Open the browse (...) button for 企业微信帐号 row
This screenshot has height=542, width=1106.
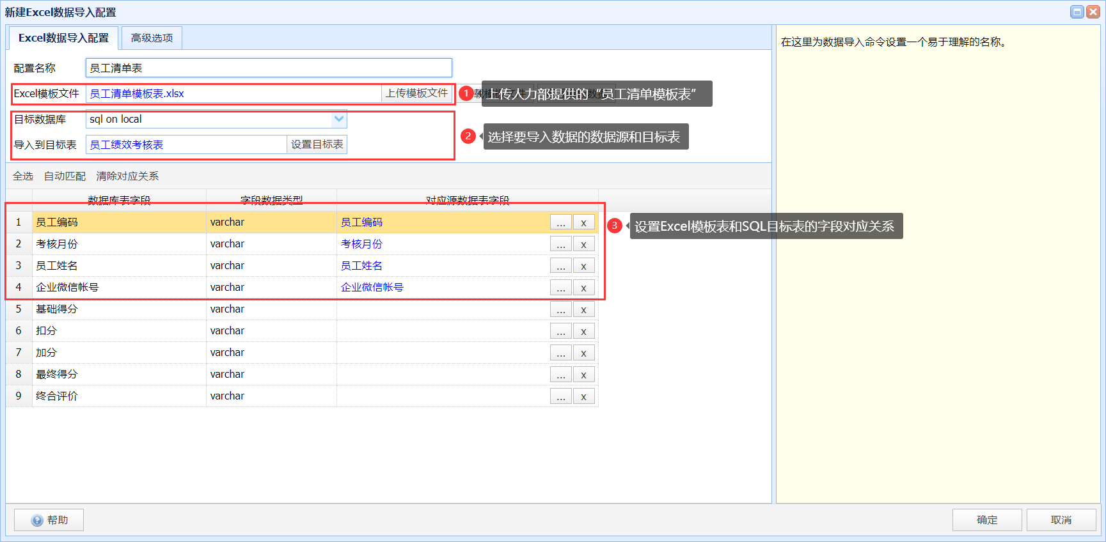561,288
